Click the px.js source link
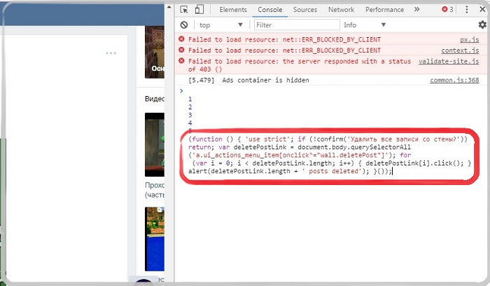Viewport: 490px width, 286px height. click(x=469, y=40)
